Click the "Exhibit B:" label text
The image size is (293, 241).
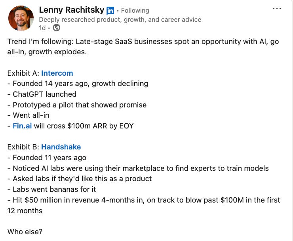click(23, 147)
